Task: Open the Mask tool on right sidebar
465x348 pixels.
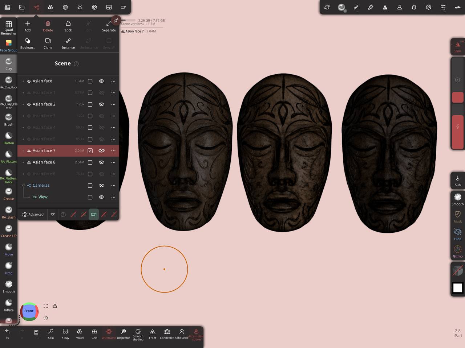Action: click(458, 216)
